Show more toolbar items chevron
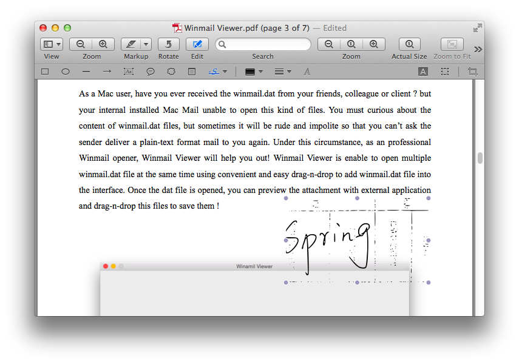519x364 pixels. 478,49
